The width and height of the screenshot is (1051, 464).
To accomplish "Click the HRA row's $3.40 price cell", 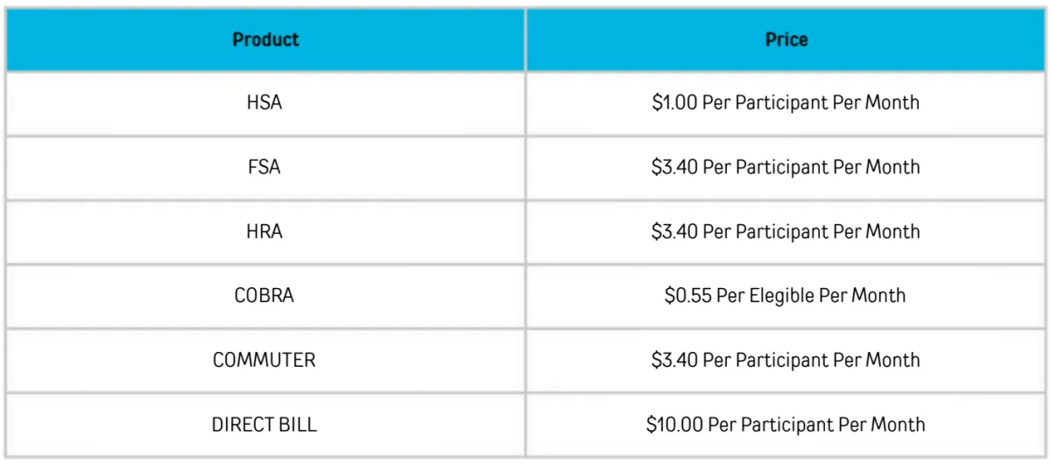I will tap(786, 232).
